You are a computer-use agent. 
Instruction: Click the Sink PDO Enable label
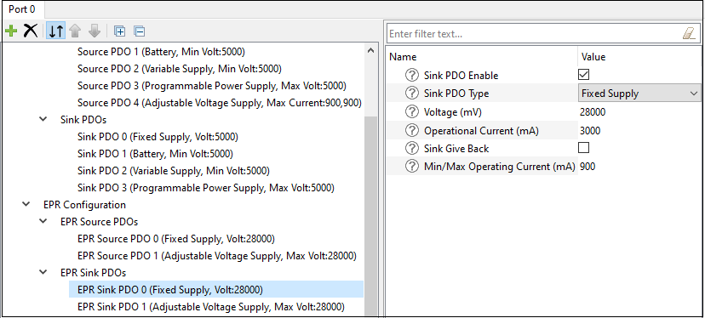[461, 76]
